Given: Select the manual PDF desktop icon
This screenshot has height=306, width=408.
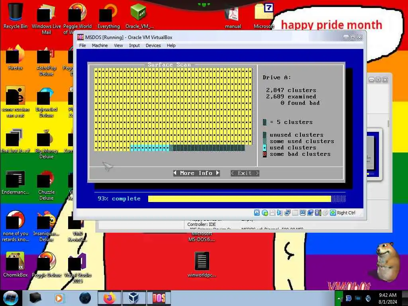Looking at the screenshot, I should click(233, 17).
